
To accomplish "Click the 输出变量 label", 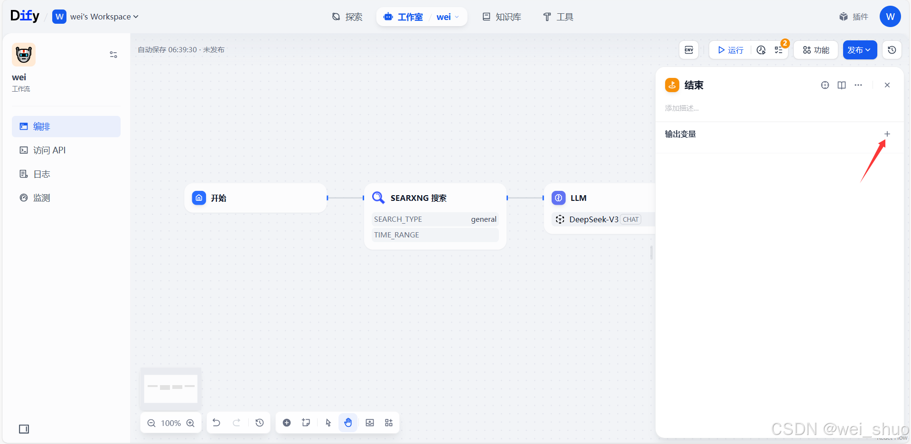I will [x=680, y=134].
